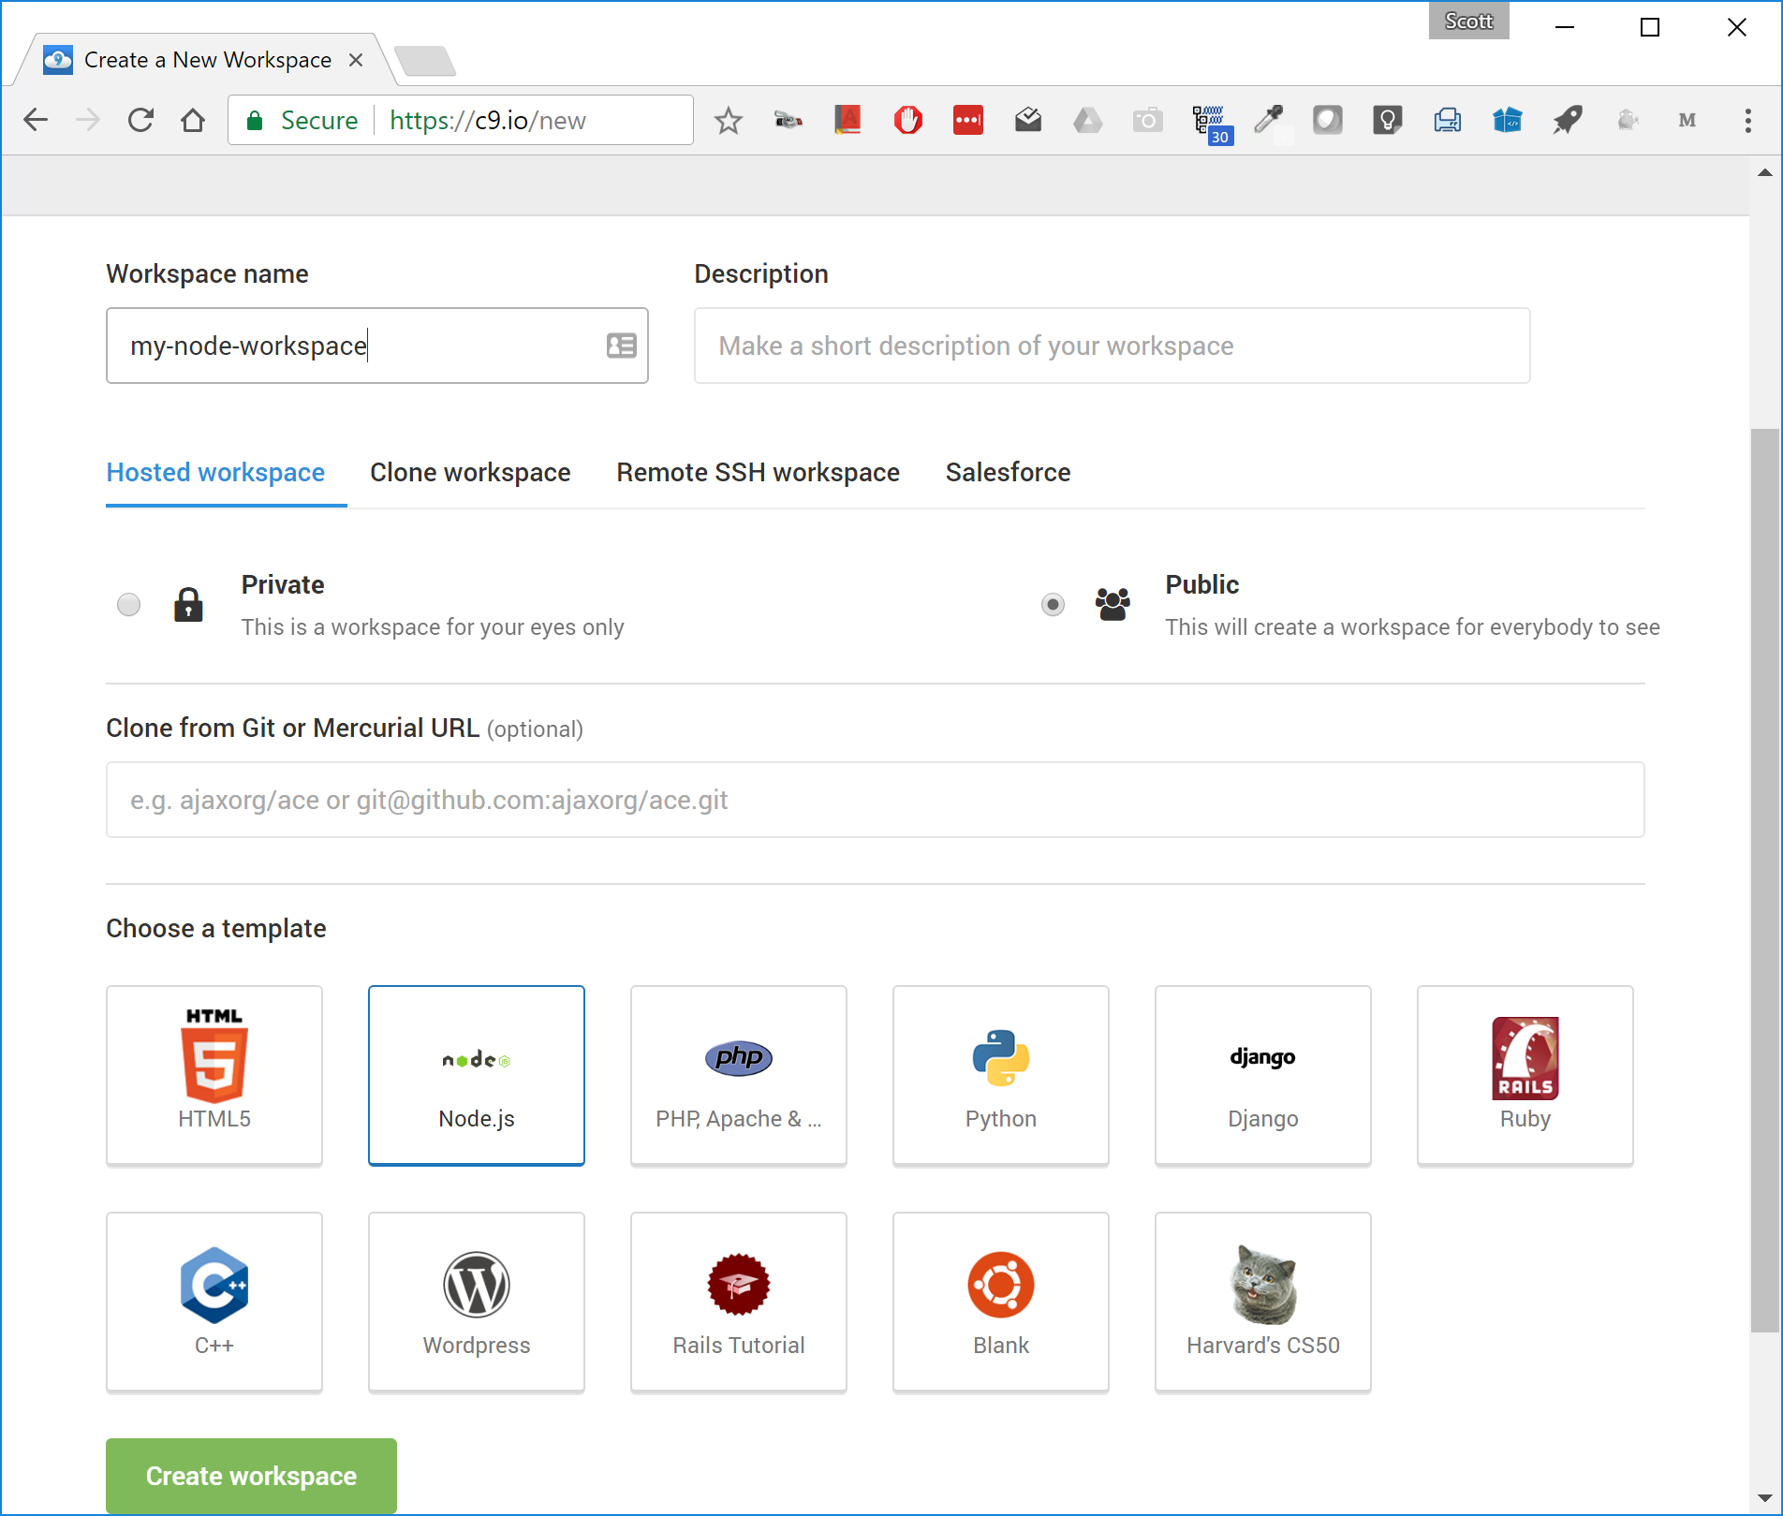Viewport: 1783px width, 1516px height.
Task: Close the Create a New Workspace tab
Action: coord(356,60)
